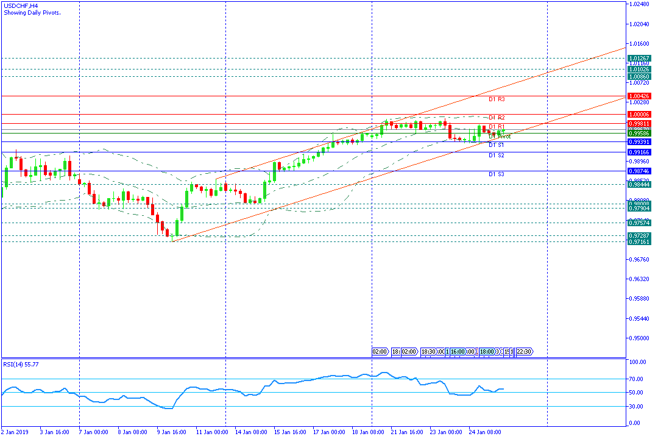This screenshot has height=439, width=658.
Task: Click the 1.02480 price axis value
Action: click(x=639, y=4)
